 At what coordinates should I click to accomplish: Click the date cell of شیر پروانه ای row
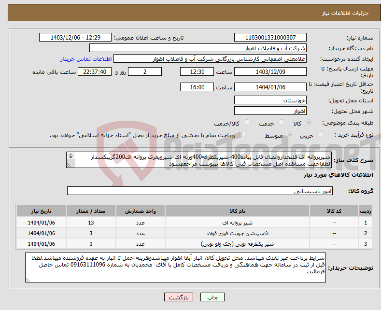pos(41,223)
